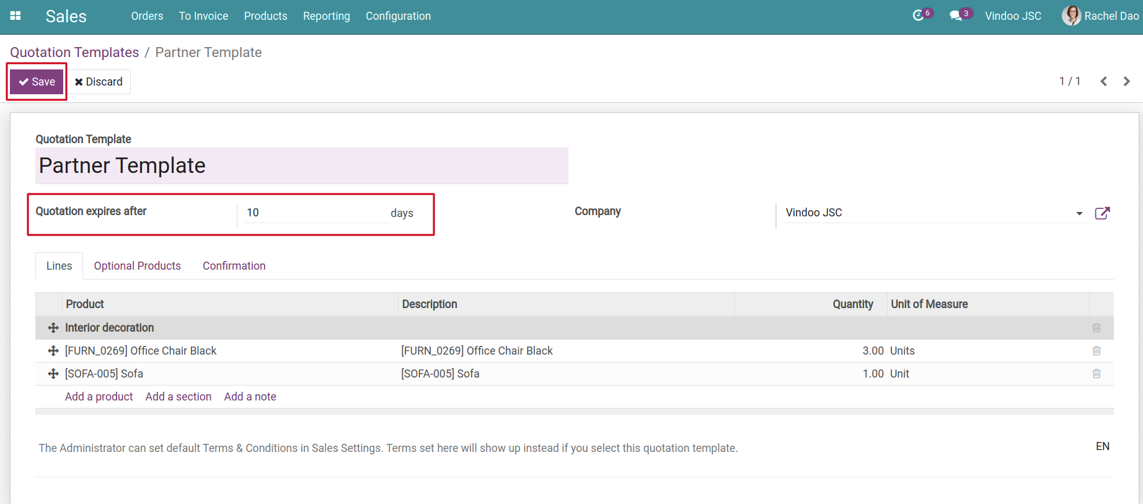Open Rachel Dao user menu
The height and width of the screenshot is (504, 1143).
point(1100,16)
